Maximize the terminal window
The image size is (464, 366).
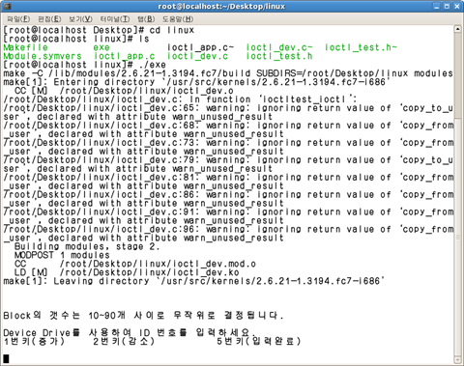[447, 6]
